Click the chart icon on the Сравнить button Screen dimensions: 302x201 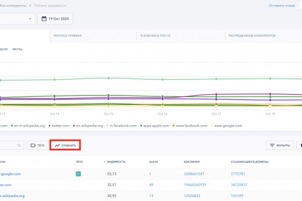[58, 145]
